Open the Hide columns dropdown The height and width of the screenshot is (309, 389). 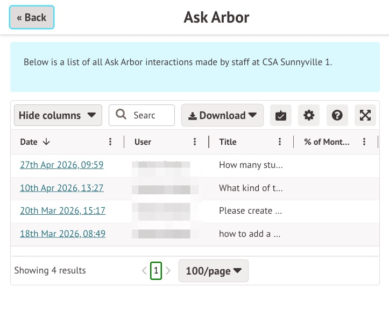click(x=58, y=115)
